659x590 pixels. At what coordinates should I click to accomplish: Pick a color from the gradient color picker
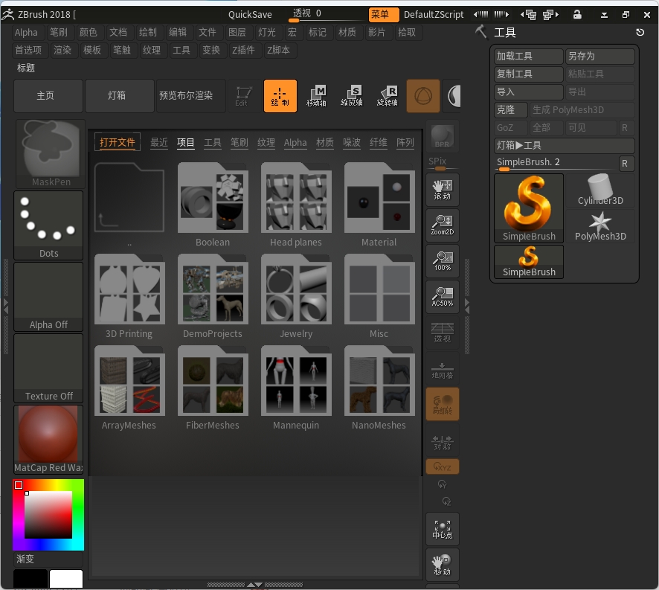[47, 513]
